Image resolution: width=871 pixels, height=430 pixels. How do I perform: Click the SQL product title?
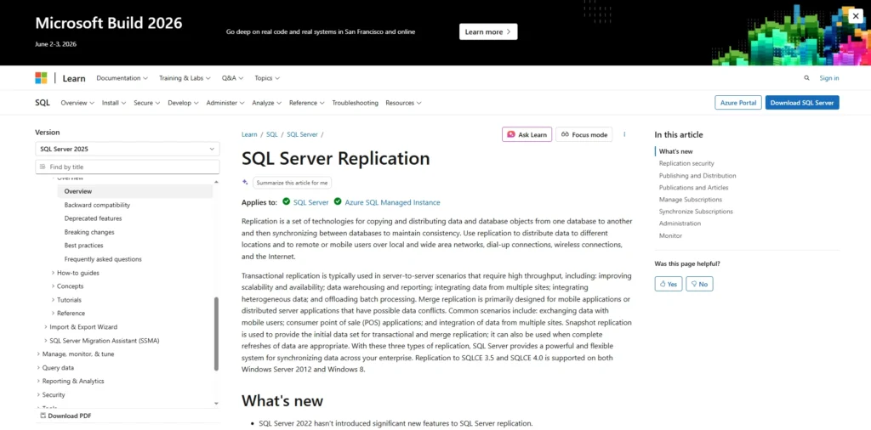click(x=43, y=103)
